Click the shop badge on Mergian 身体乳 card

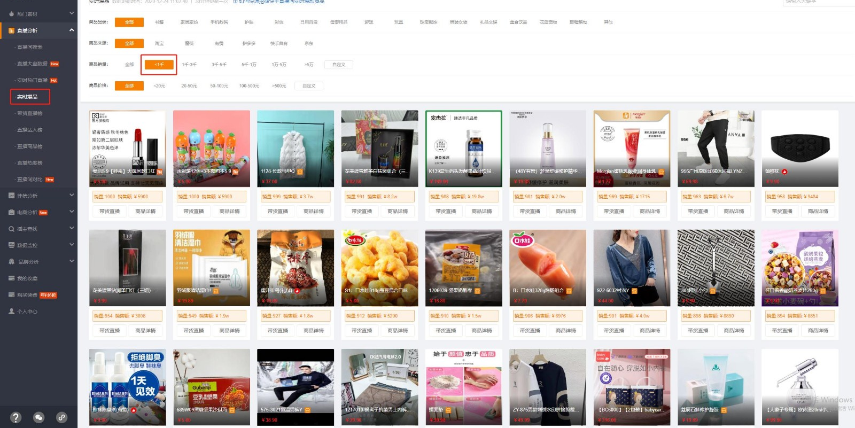[661, 172]
